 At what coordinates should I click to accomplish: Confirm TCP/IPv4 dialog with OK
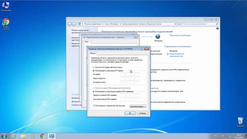click(130, 113)
